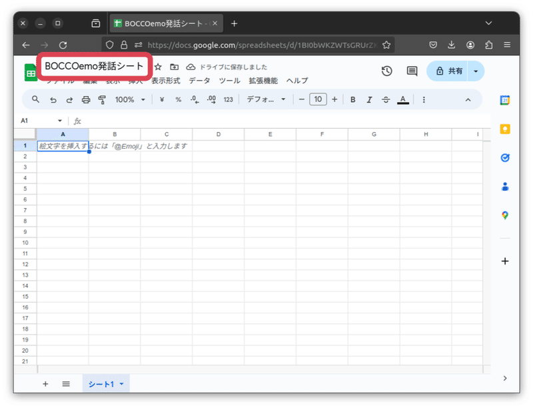Show the all sheets list
The height and width of the screenshot is (408, 533).
pyautogui.click(x=66, y=384)
